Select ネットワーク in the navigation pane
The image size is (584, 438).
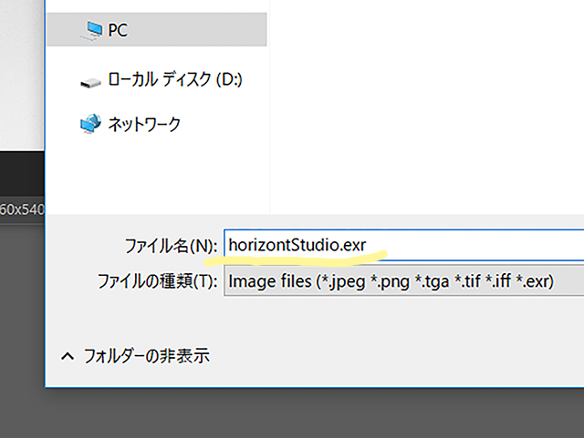(144, 124)
